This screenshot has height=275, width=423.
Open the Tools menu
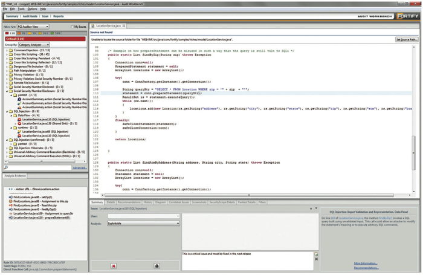(x=21, y=9)
